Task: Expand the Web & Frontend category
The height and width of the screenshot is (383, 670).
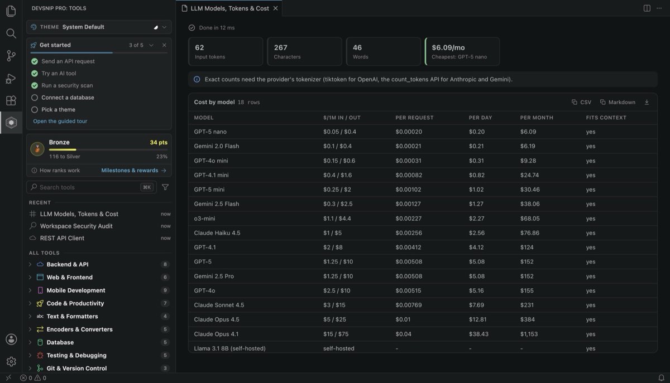Action: point(99,277)
